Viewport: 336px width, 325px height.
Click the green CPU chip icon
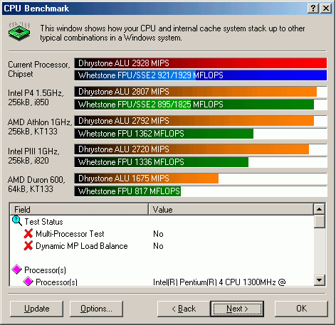click(19, 31)
